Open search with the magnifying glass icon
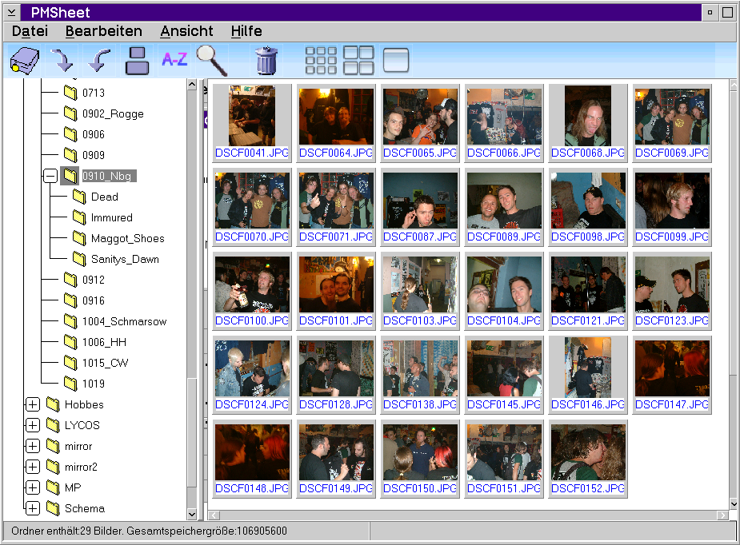This screenshot has height=545, width=740. [212, 61]
